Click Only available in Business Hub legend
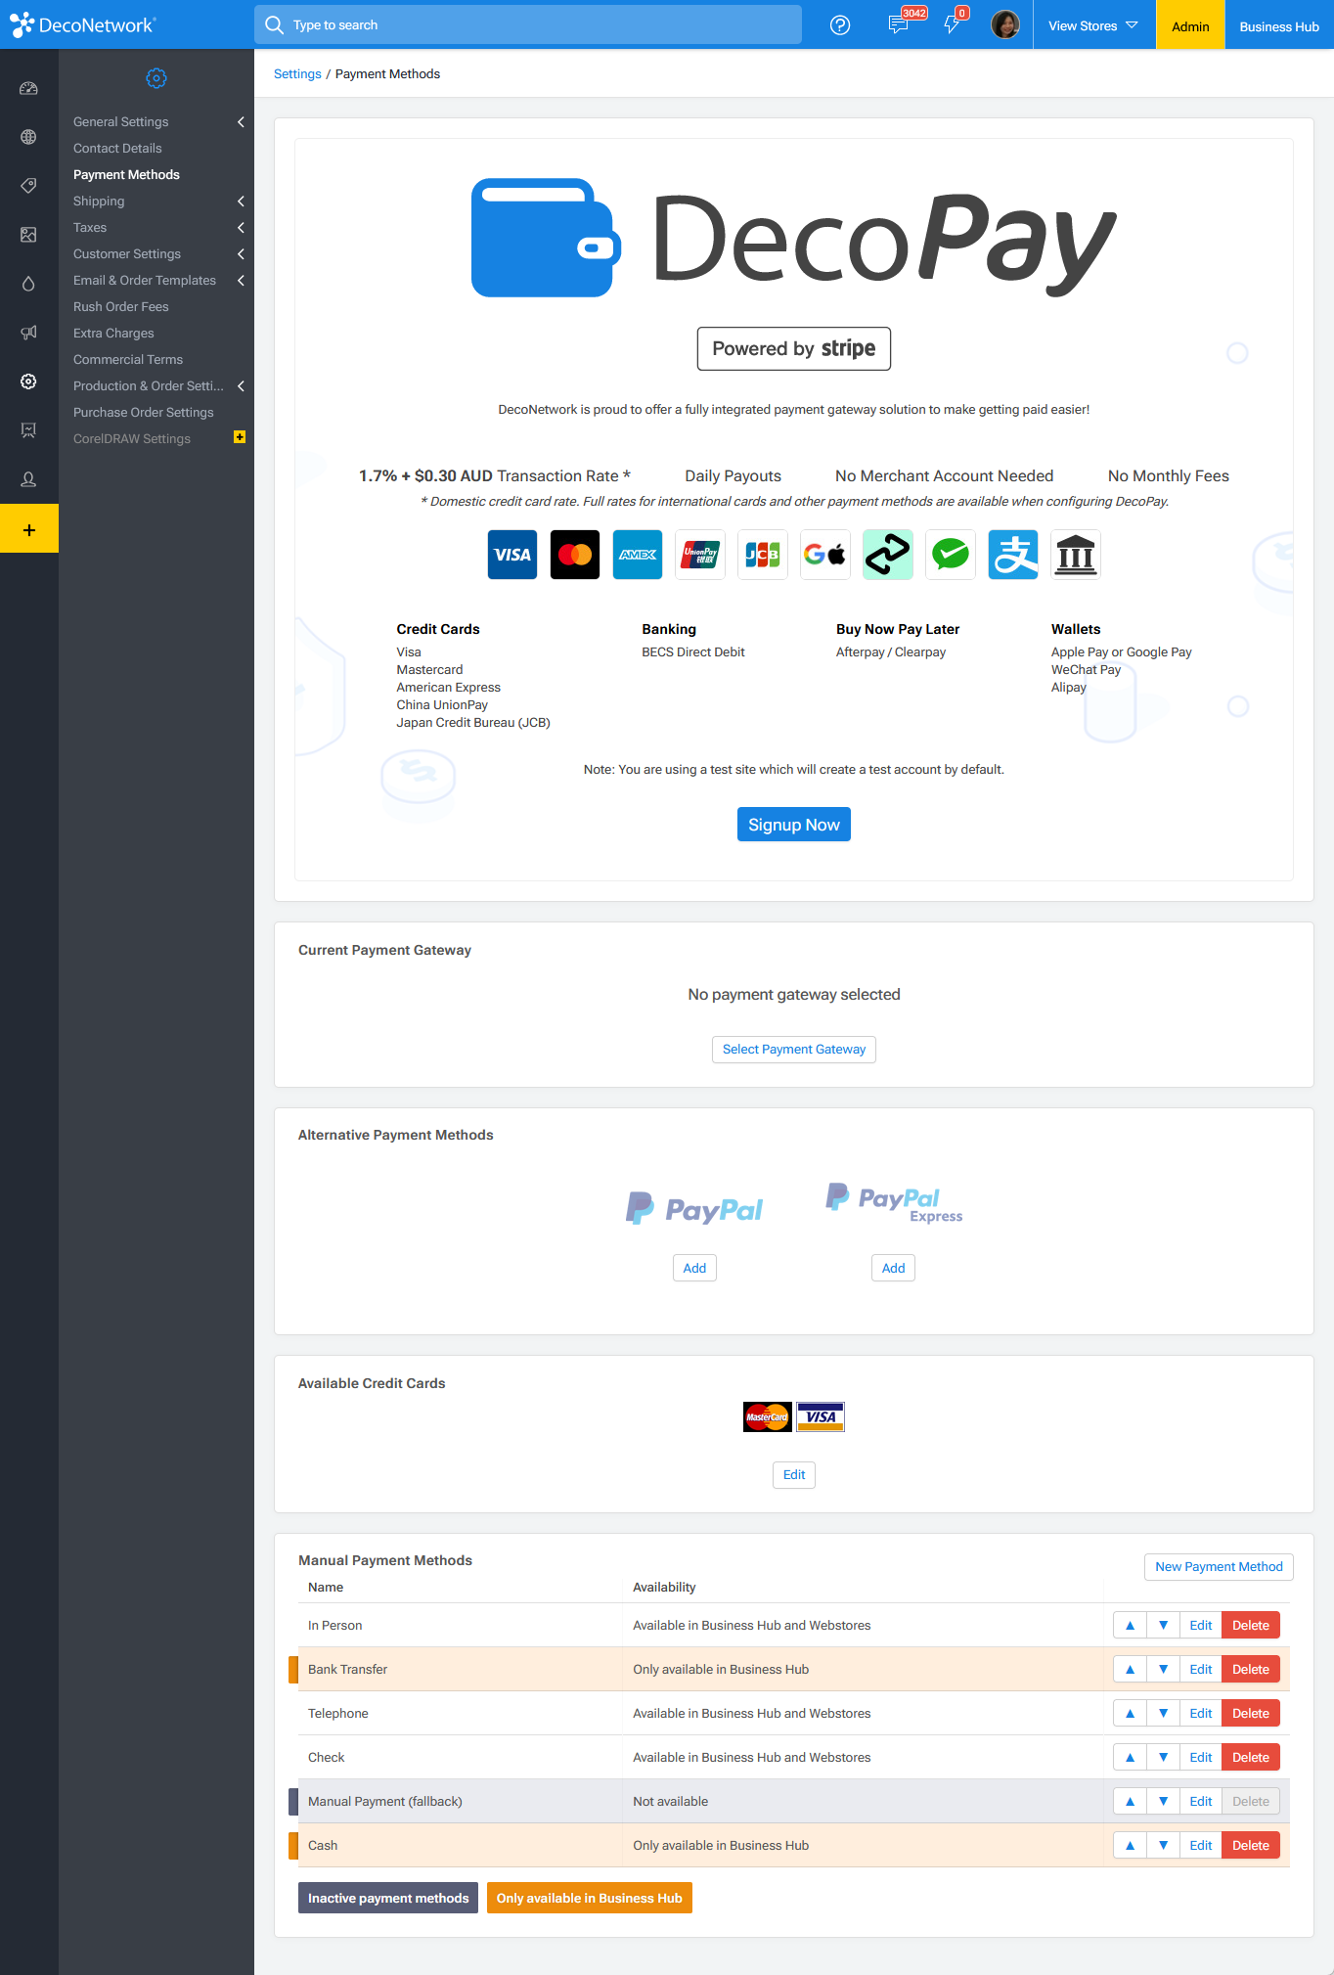Viewport: 1334px width, 1975px height. coord(590,1898)
